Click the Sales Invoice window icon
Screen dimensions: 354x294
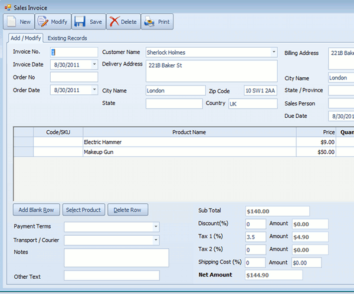(x=8, y=8)
